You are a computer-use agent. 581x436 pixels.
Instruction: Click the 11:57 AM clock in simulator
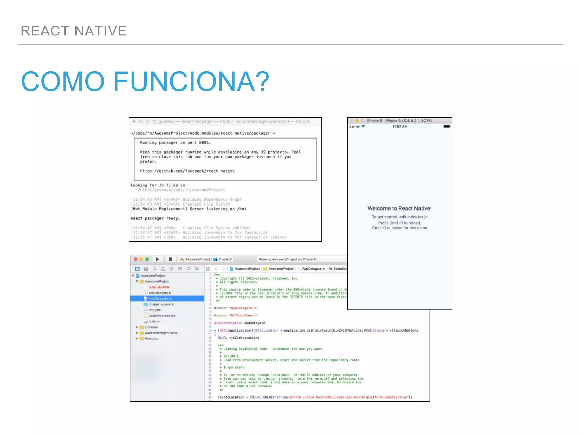click(400, 127)
